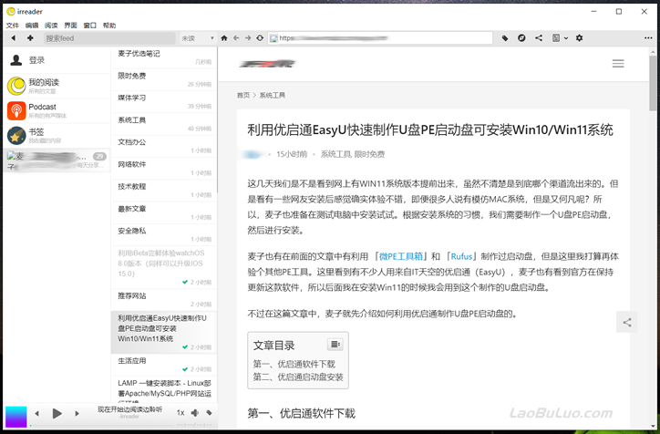Skip to next track in player
660x434 pixels.
click(x=77, y=413)
